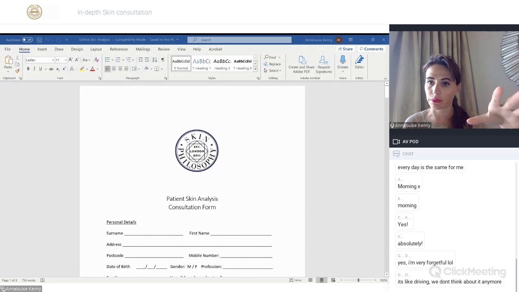Open Ribbon Display Options in title bar

350,40
